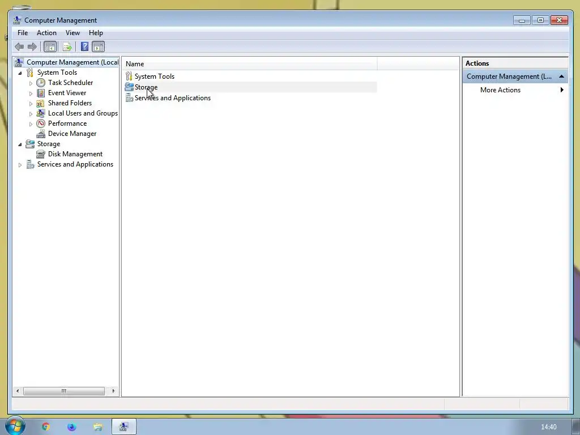The image size is (580, 435).
Task: Collapse the Computer Management actions section
Action: tap(561, 76)
